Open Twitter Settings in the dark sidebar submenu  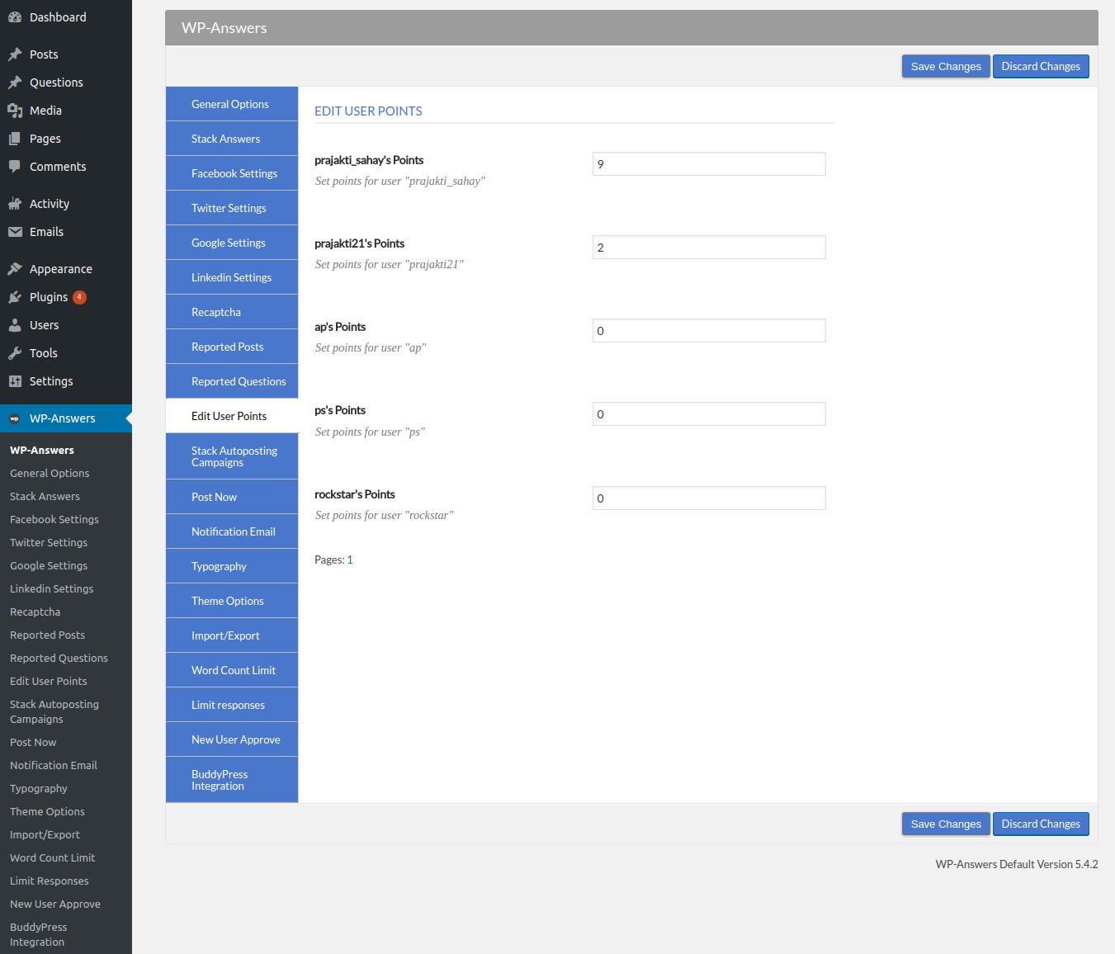pos(49,543)
